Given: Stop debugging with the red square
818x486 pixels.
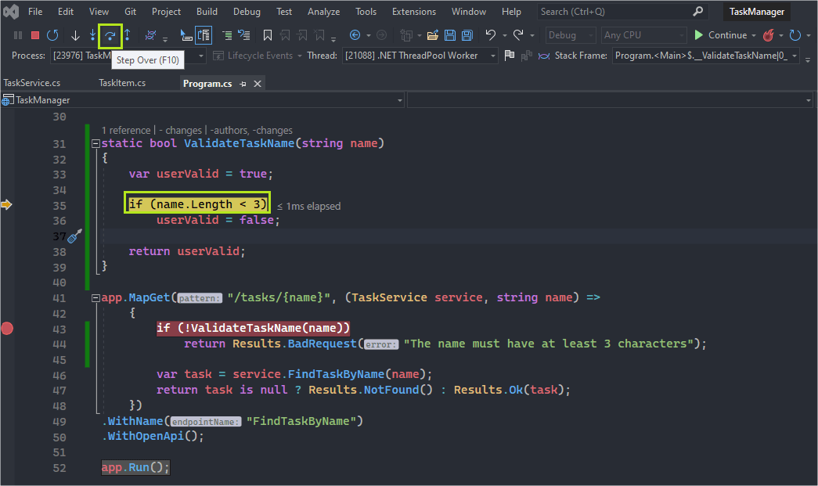Looking at the screenshot, I should [35, 35].
